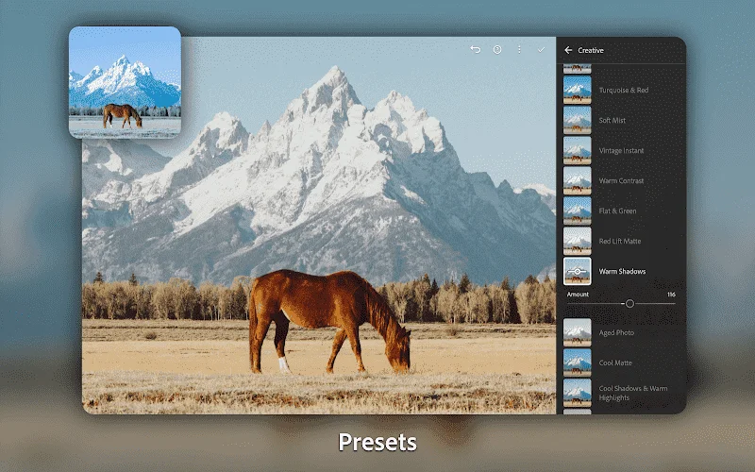Apply the Aged Photo preset thumbnail
The width and height of the screenshot is (755, 472).
pyautogui.click(x=578, y=332)
